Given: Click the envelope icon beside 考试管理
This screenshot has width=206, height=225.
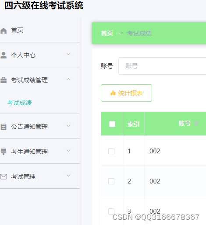Looking at the screenshot, I should point(4,177).
